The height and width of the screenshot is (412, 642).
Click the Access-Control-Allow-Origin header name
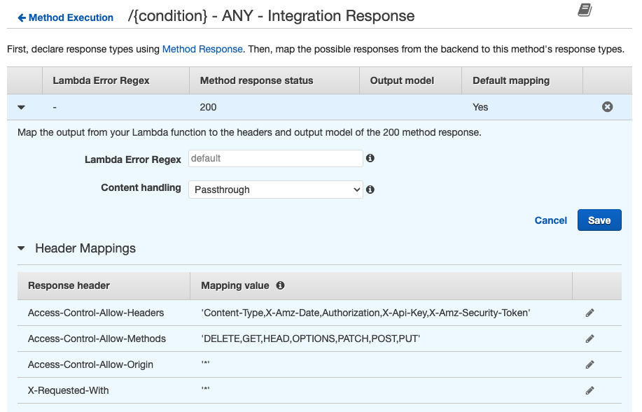pos(90,364)
